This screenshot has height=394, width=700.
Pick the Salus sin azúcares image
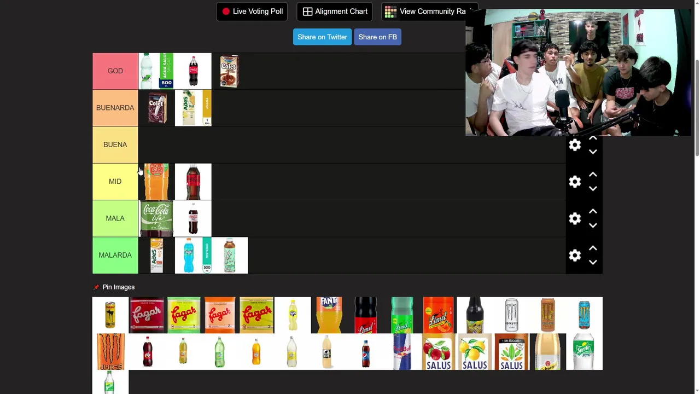click(x=511, y=352)
